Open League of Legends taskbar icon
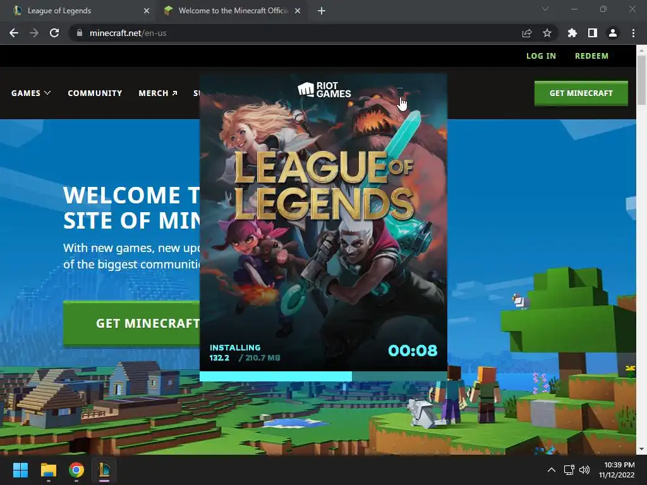Screen dimensions: 647x485 104,470
